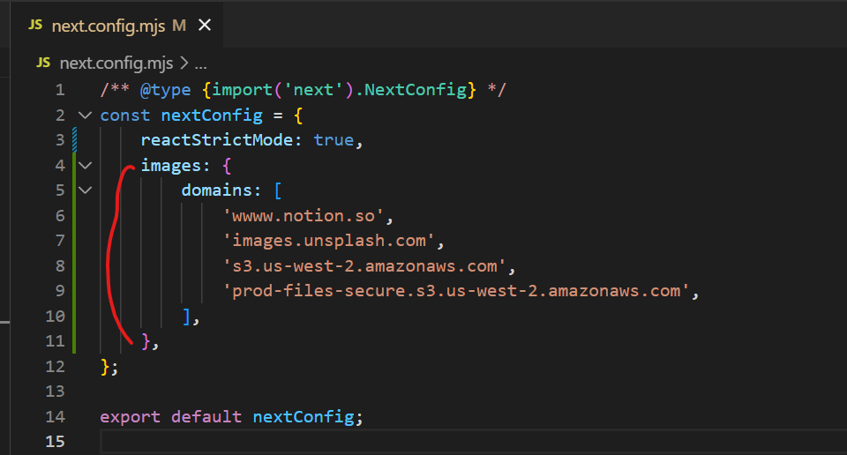Click line number 3 in the gutter
Screen dimensions: 847x455
tap(60, 140)
